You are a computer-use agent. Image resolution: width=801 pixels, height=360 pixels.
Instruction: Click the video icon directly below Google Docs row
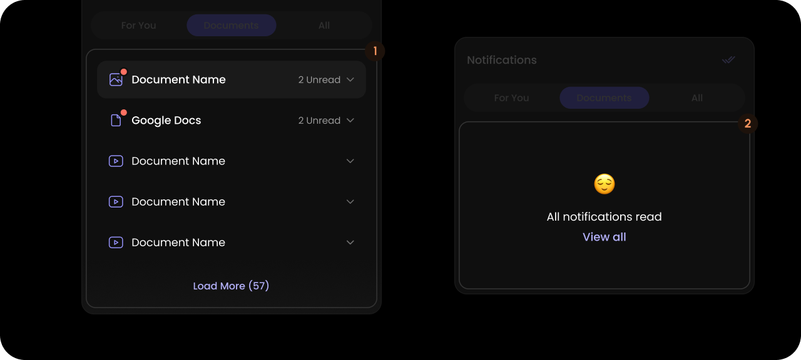(x=116, y=161)
